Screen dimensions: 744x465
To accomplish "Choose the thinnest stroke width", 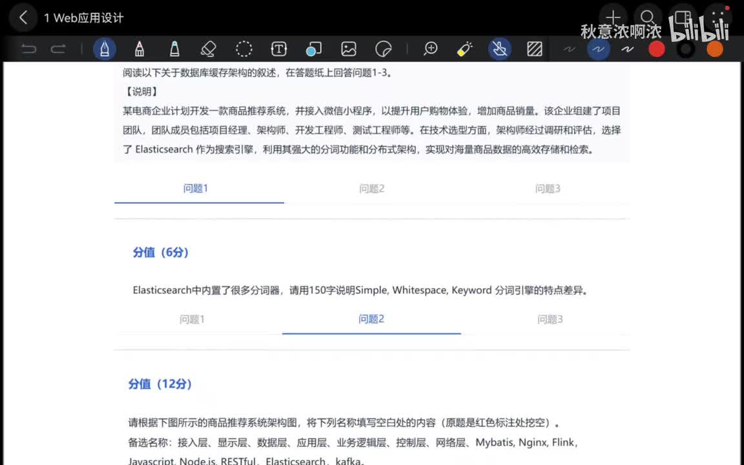I will click(570, 49).
